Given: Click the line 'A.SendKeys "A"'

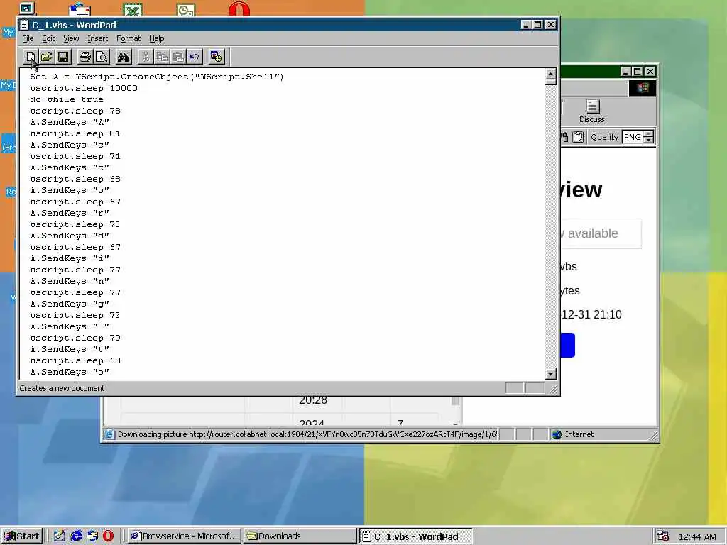Looking at the screenshot, I should [70, 122].
